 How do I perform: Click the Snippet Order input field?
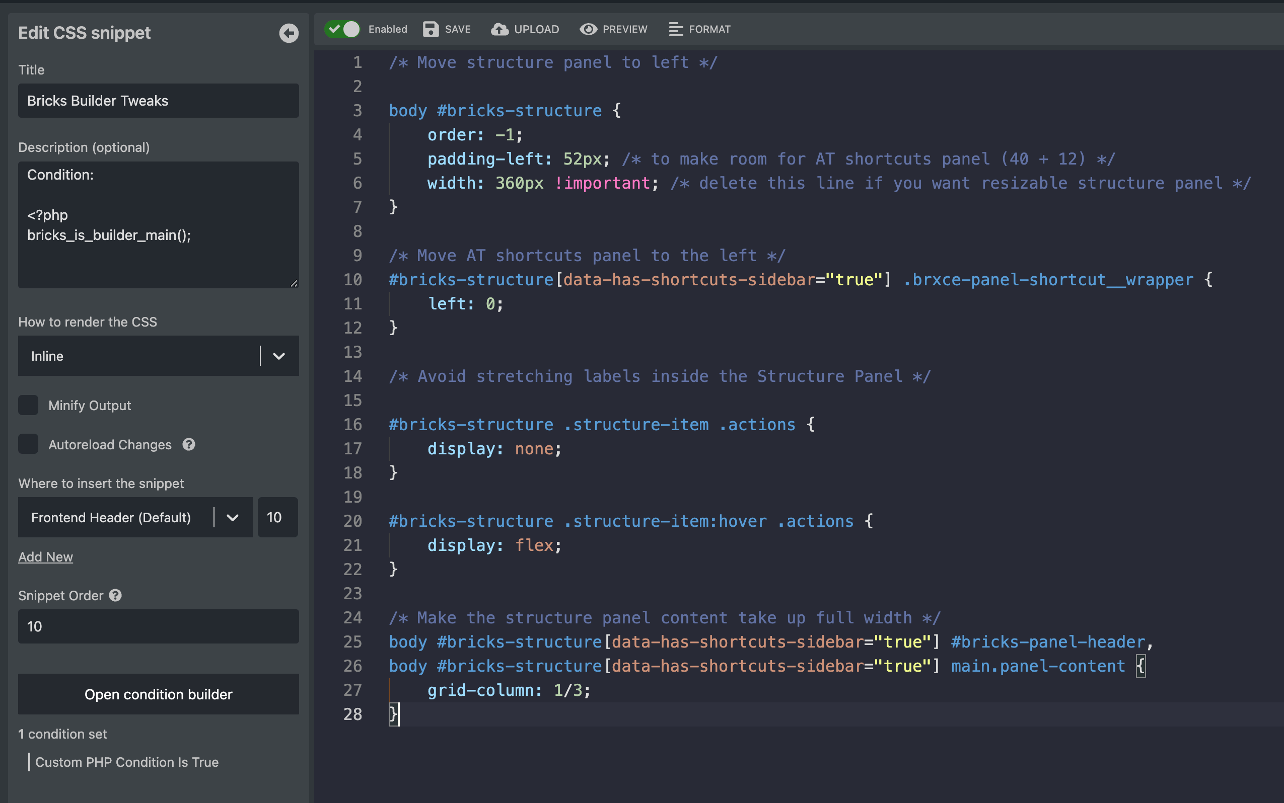click(159, 627)
